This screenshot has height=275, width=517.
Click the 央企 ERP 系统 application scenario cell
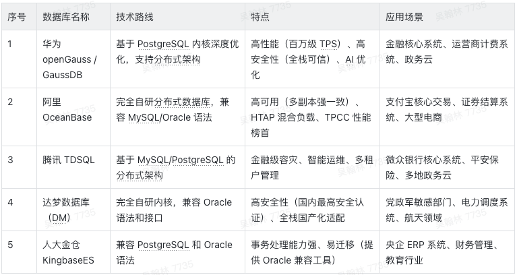447,252
